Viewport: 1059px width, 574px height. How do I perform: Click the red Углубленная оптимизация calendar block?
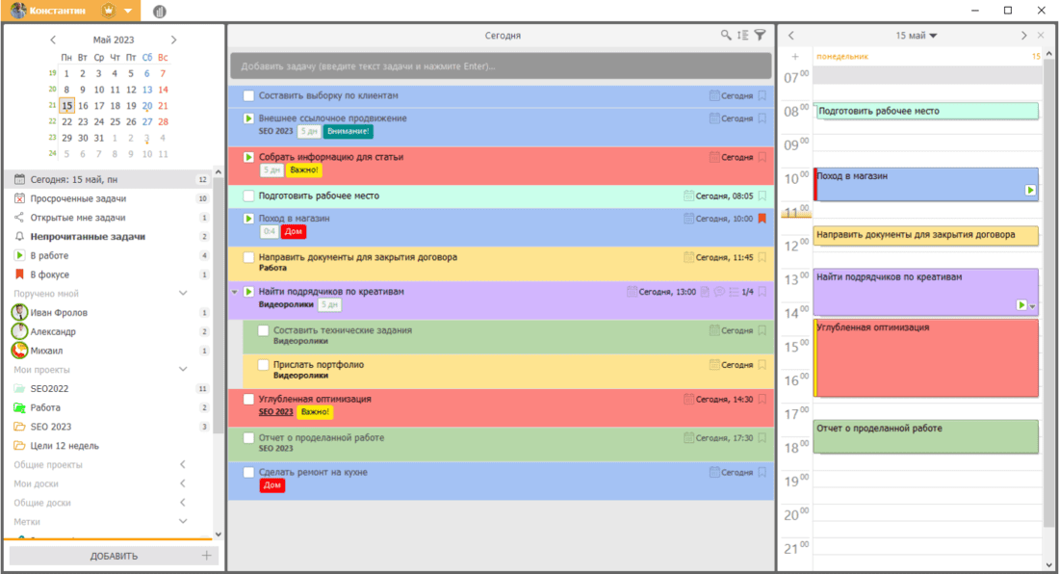[x=927, y=361]
